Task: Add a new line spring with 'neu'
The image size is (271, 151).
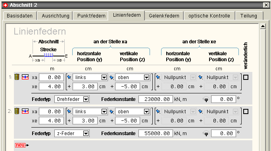Action: click(x=22, y=145)
